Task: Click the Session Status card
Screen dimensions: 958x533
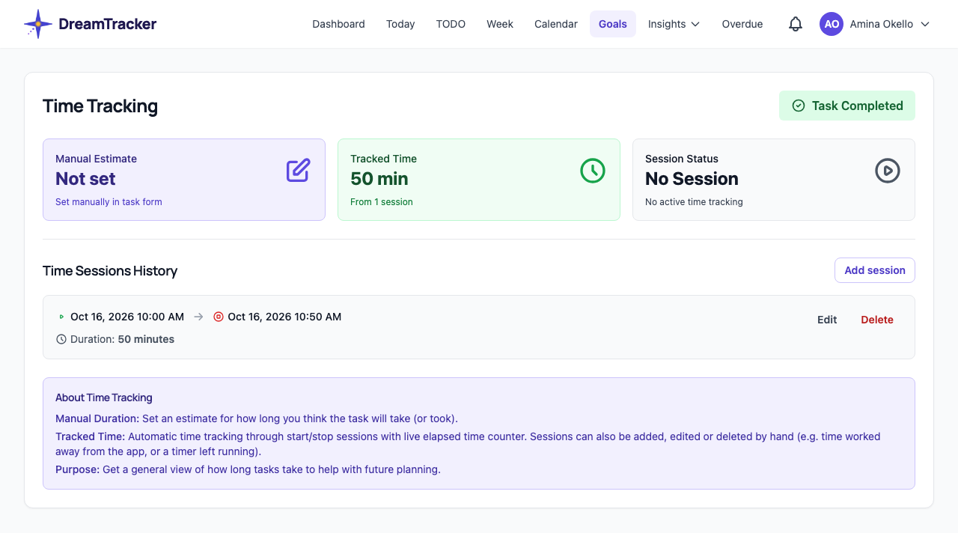Action: click(x=774, y=180)
